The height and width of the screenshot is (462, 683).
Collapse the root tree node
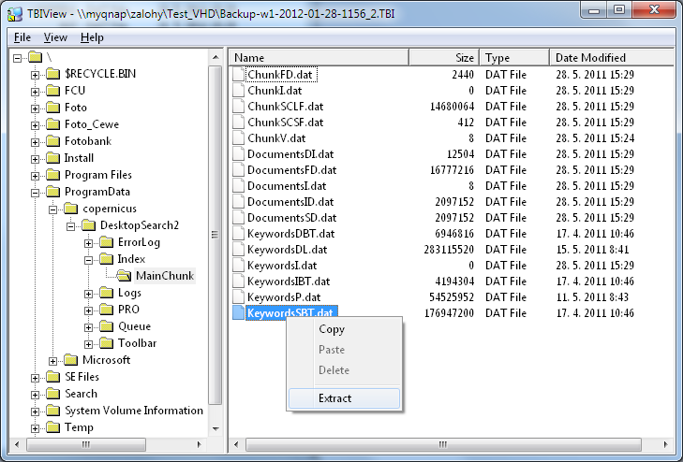tap(18, 58)
